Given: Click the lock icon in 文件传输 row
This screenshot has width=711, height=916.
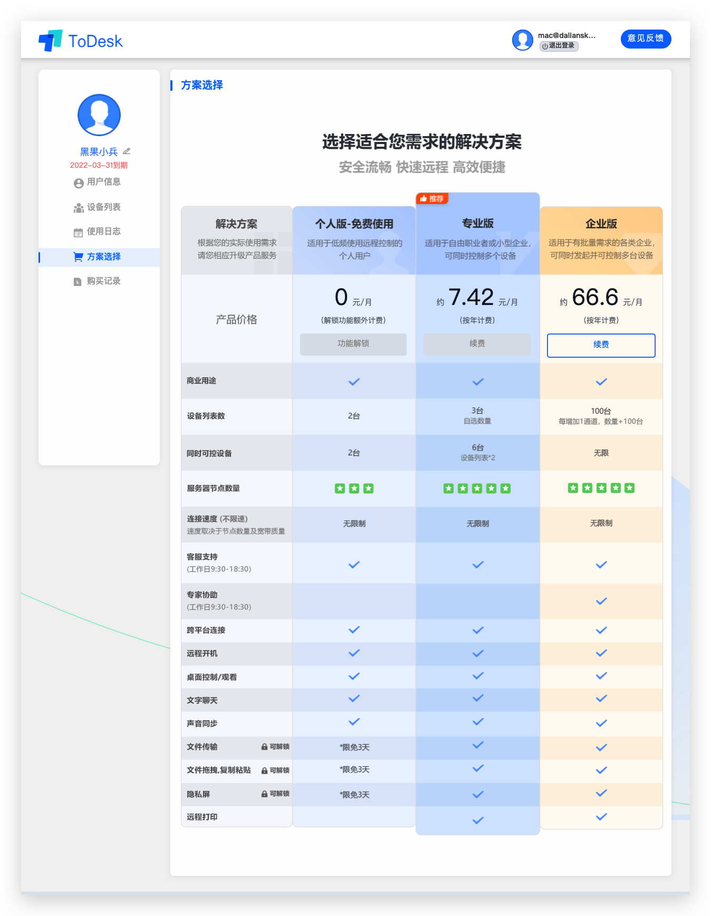Looking at the screenshot, I should (x=264, y=747).
